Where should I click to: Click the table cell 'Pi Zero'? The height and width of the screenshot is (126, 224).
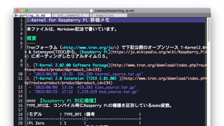[x=36, y=123]
